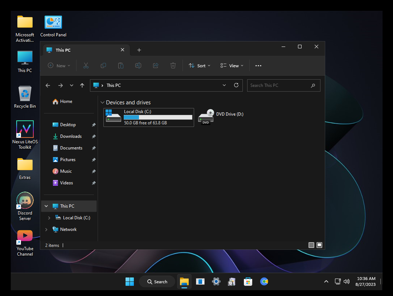Unpin Desktop using its pin icon
This screenshot has width=393, height=296.
click(x=94, y=125)
